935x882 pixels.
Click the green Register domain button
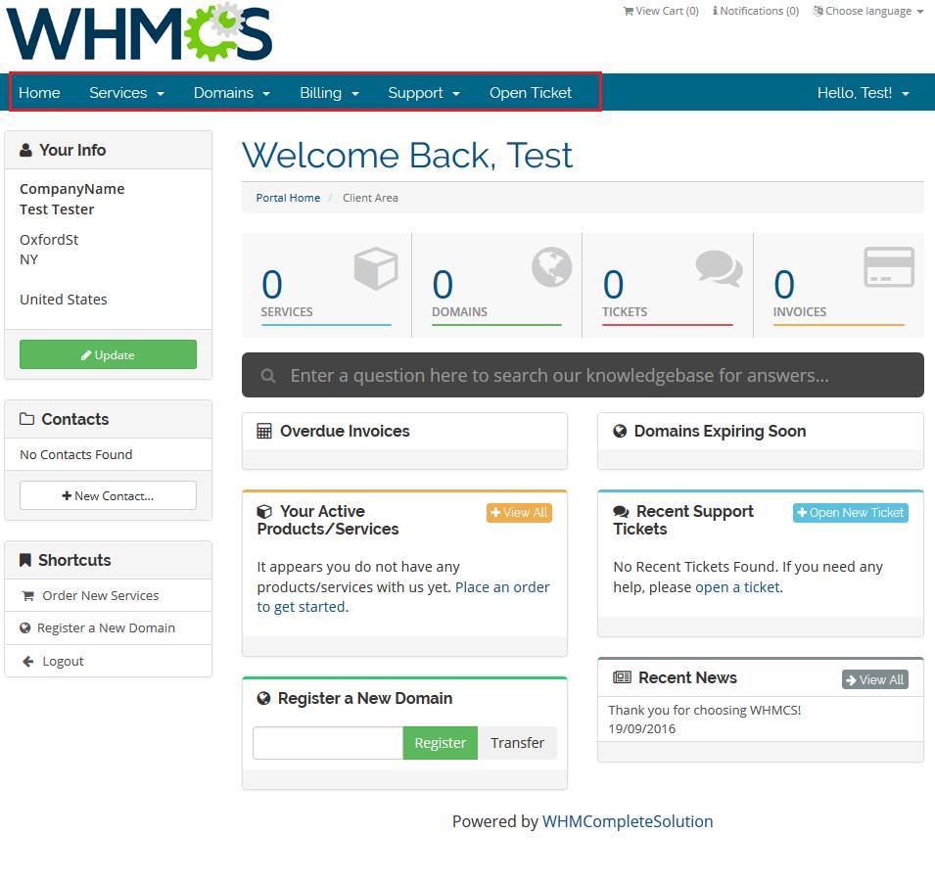click(x=440, y=742)
